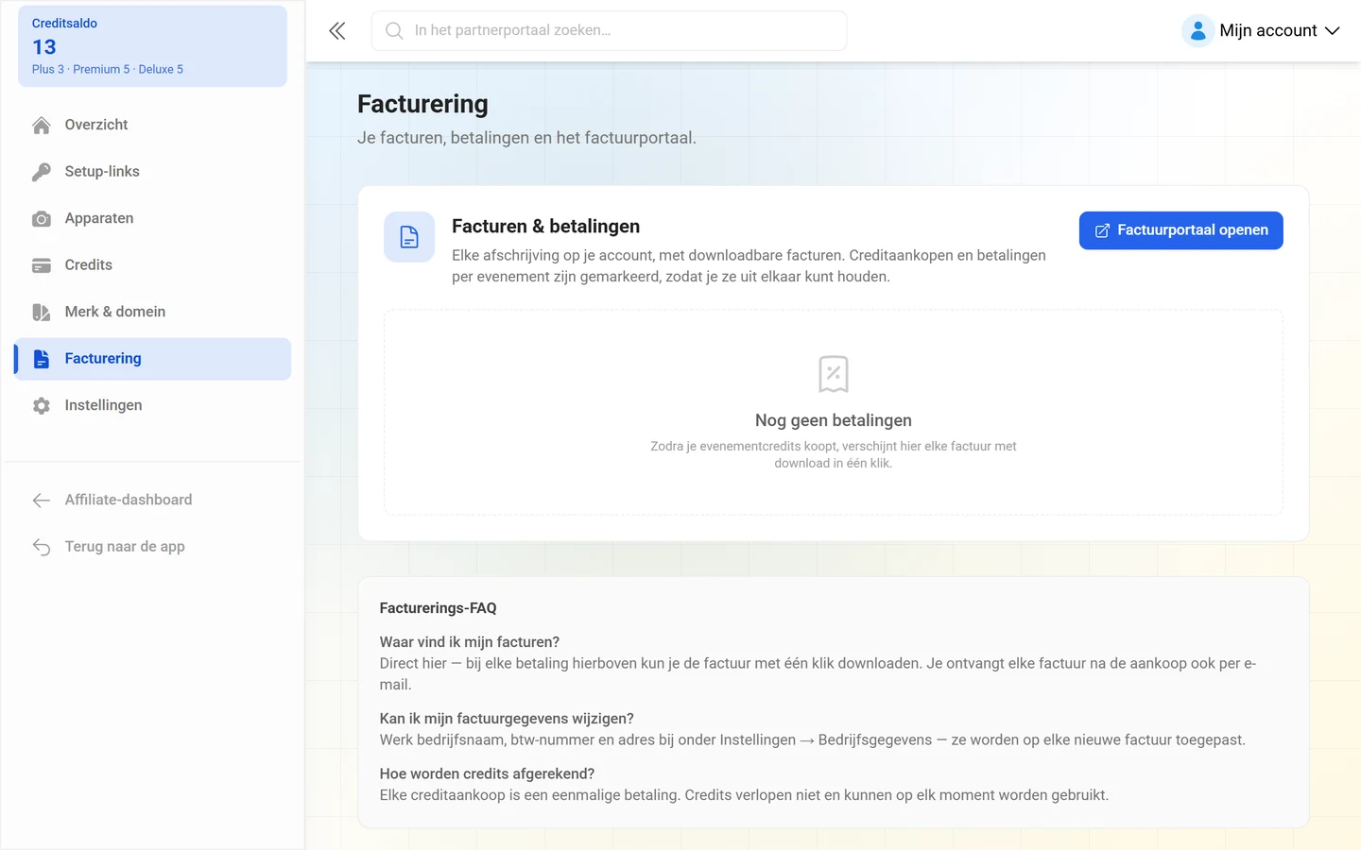Click the Terug naar de app return icon

coord(42,547)
